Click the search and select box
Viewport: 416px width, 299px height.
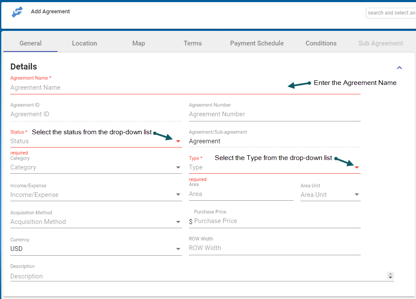(x=391, y=13)
